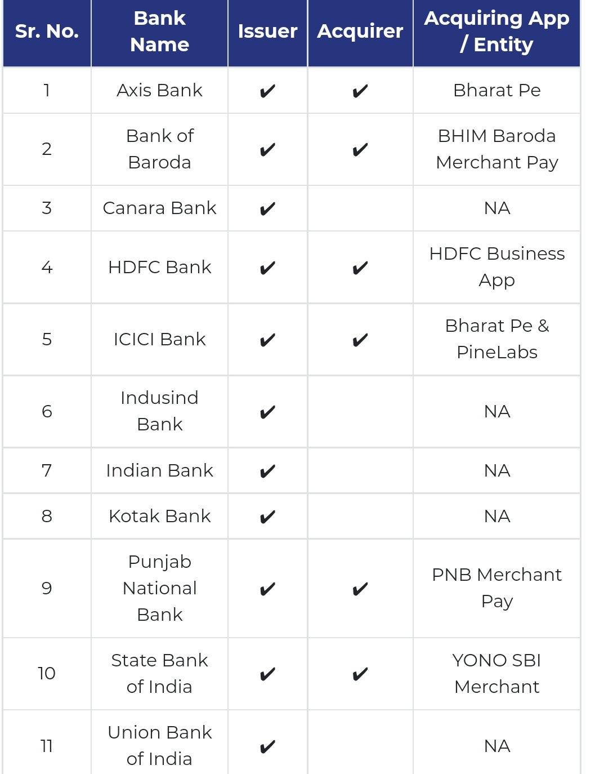Select the Bank of Baroda cell
The height and width of the screenshot is (774, 595).
(160, 149)
